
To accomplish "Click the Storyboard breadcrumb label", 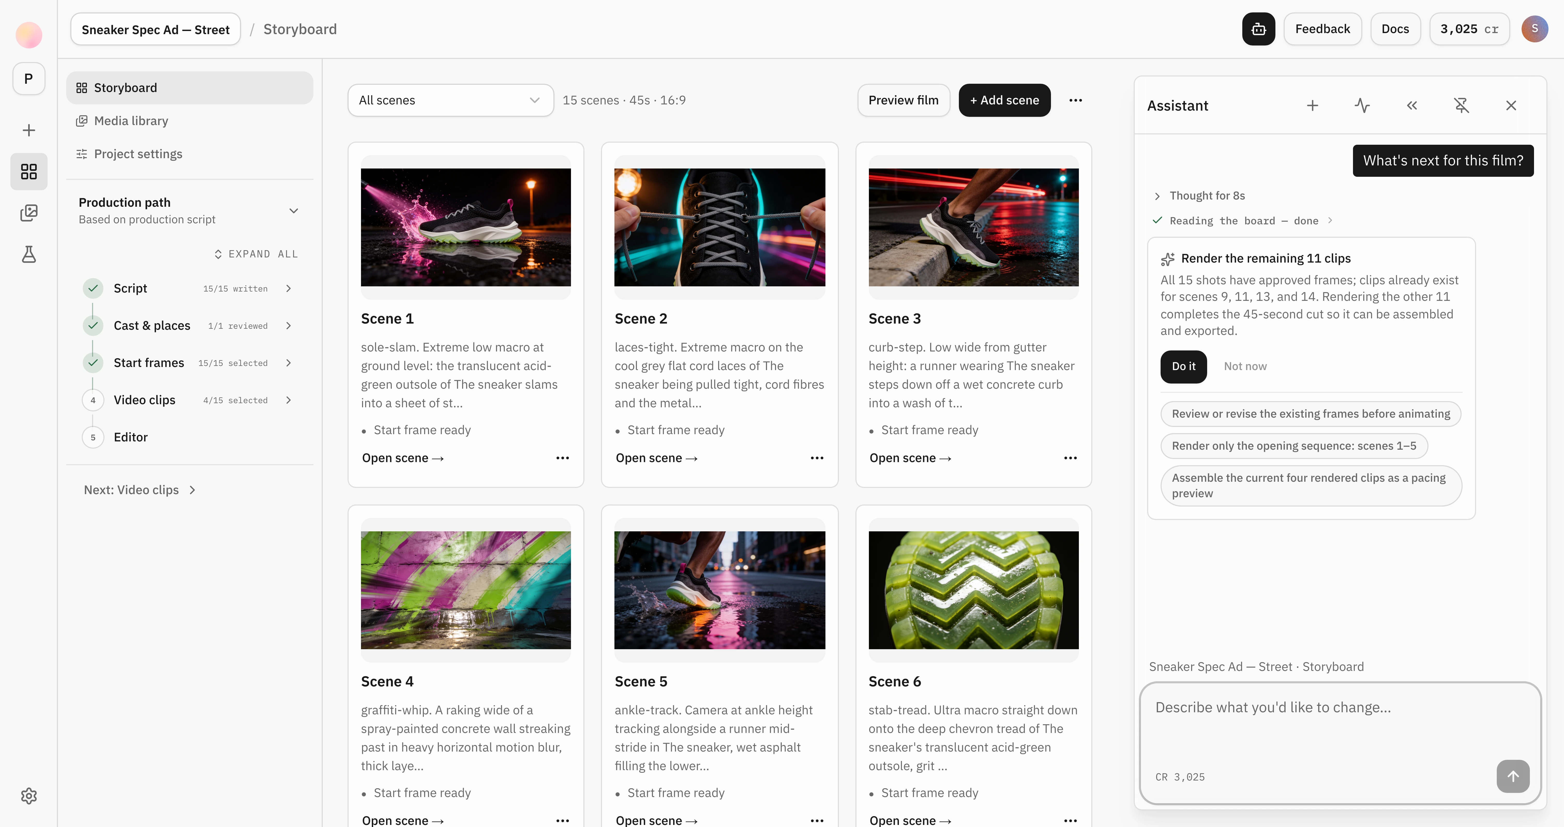I will (300, 29).
